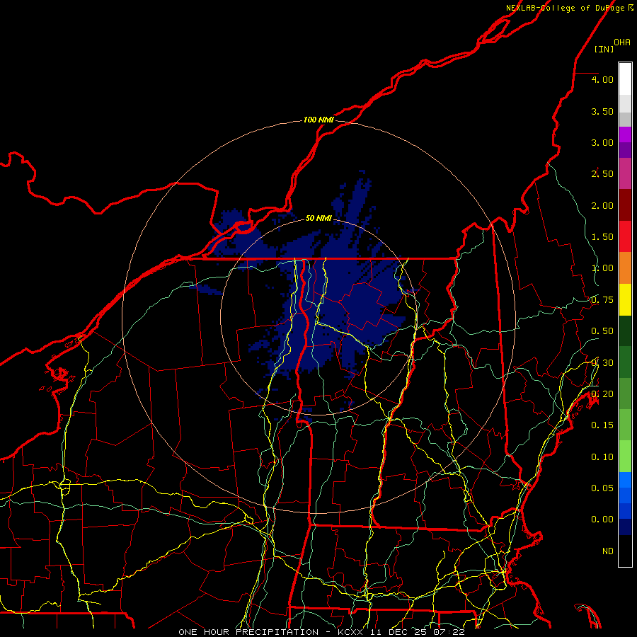Select the 3.00 legend value
This screenshot has width=637, height=637.
click(x=602, y=142)
